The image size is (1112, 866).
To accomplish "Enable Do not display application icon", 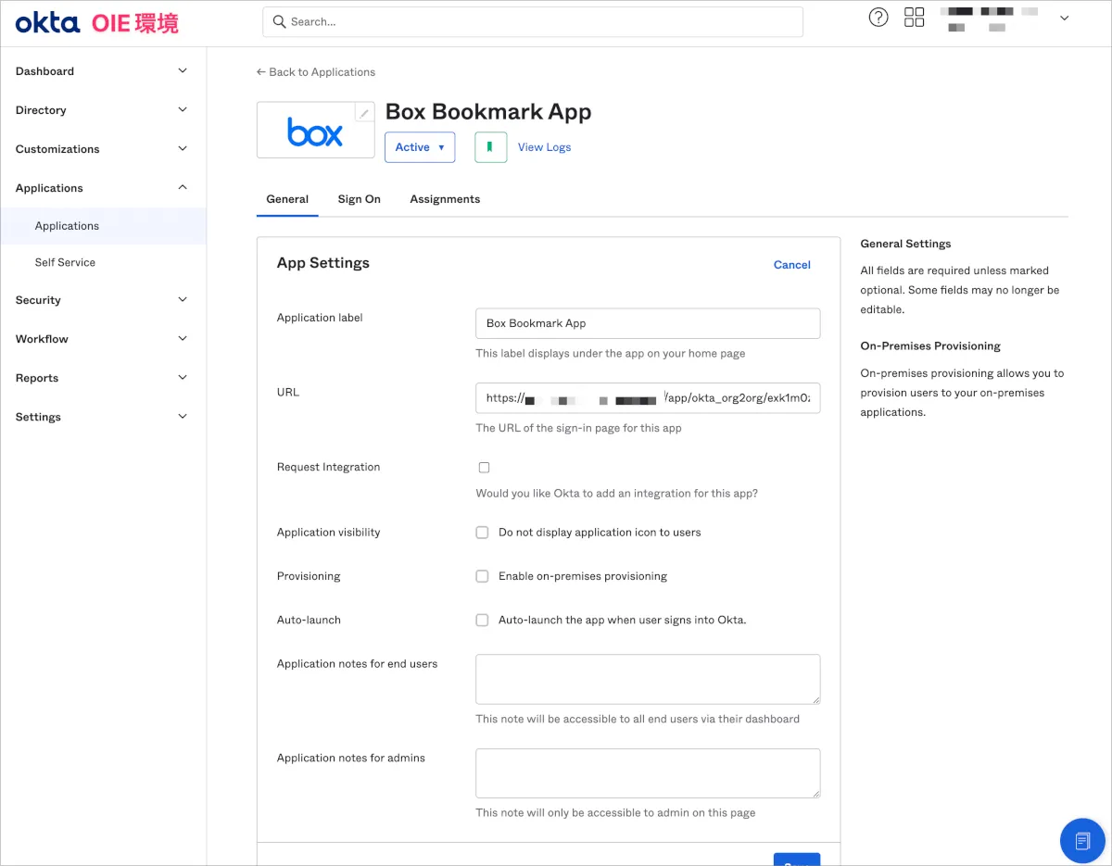I will (482, 533).
